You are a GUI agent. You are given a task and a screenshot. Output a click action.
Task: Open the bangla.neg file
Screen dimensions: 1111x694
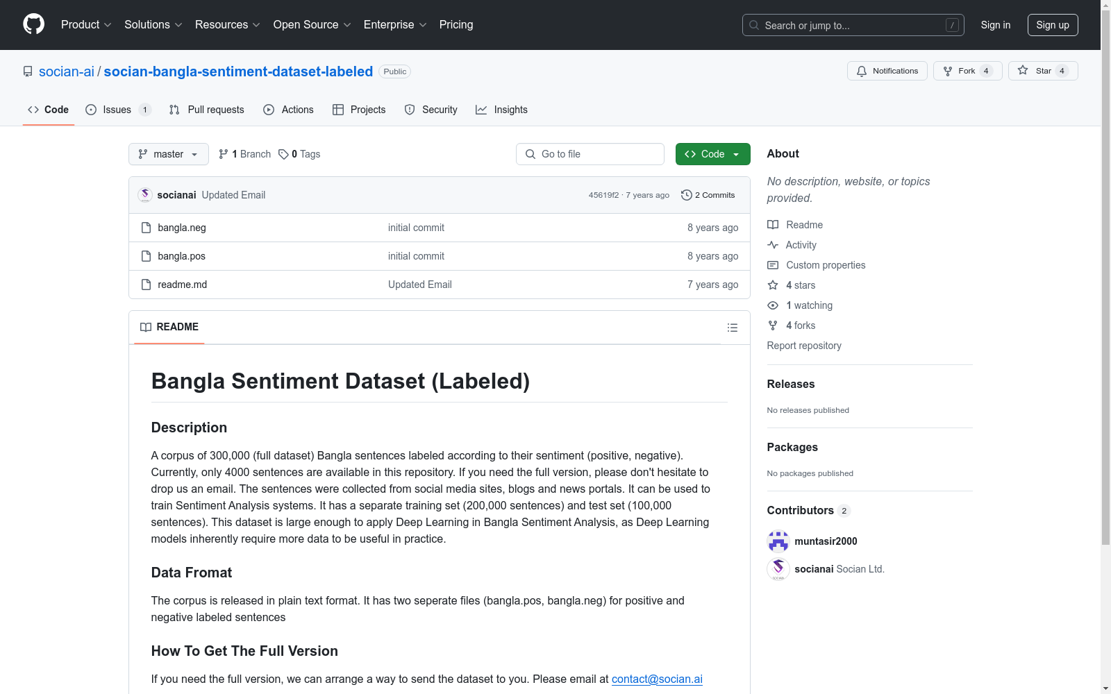click(182, 228)
